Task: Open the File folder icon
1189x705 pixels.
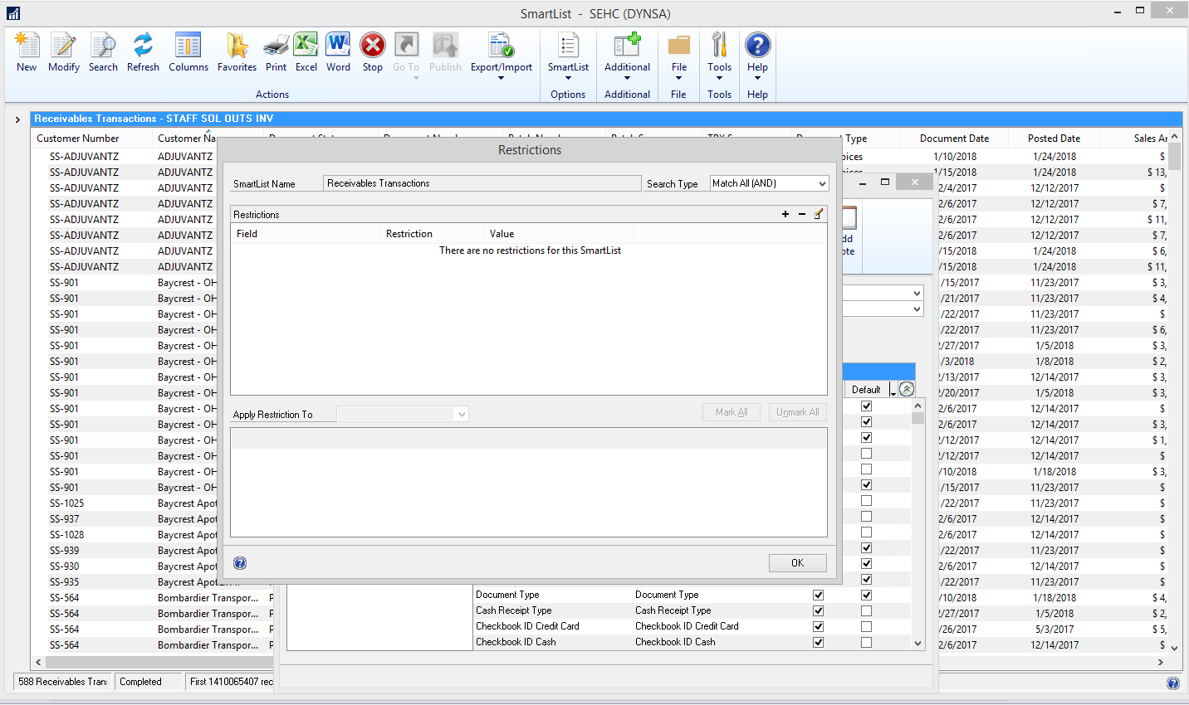Action: tap(679, 46)
